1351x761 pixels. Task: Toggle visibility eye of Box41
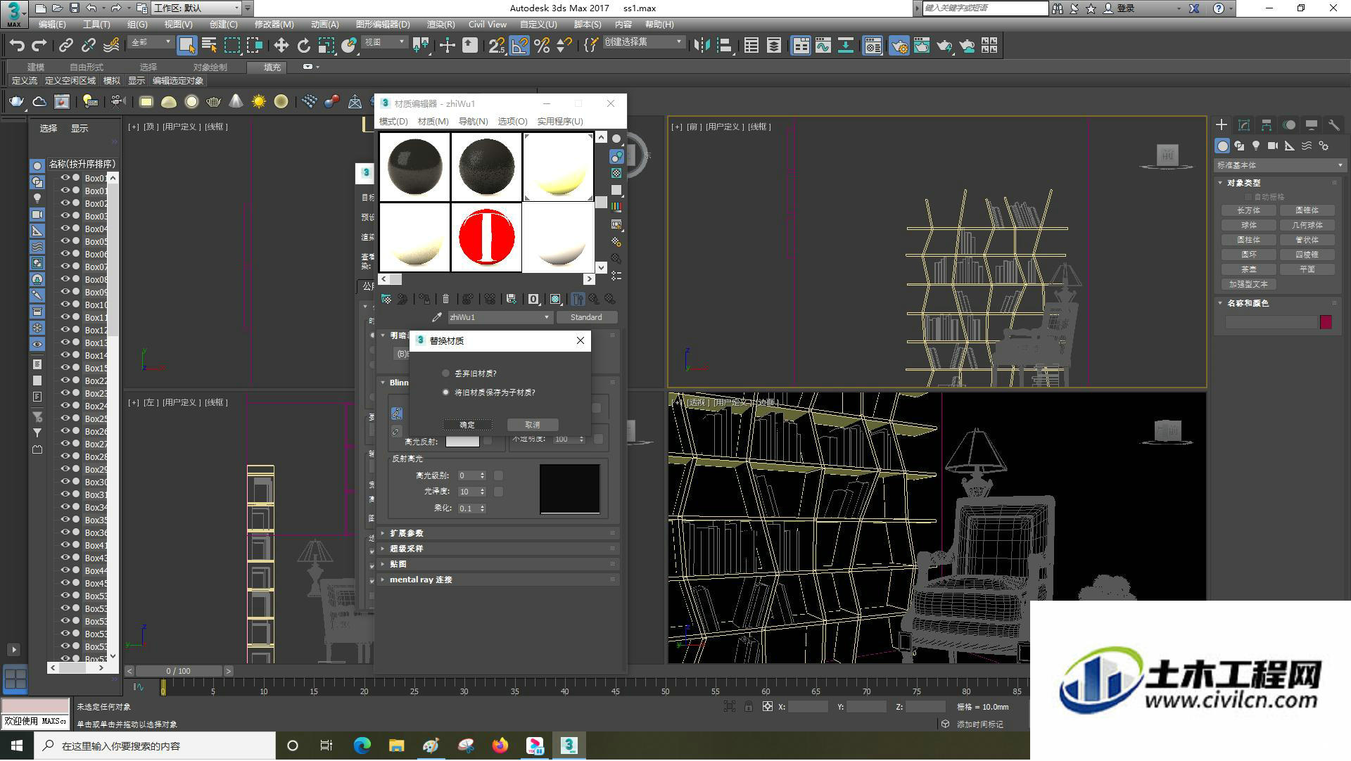[x=65, y=545]
